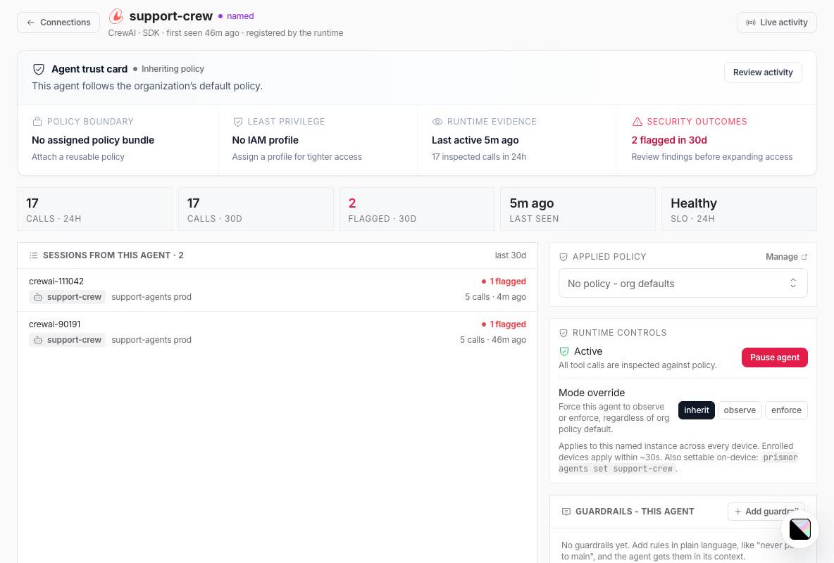
Task: Open Manage policy link
Action: tap(787, 257)
